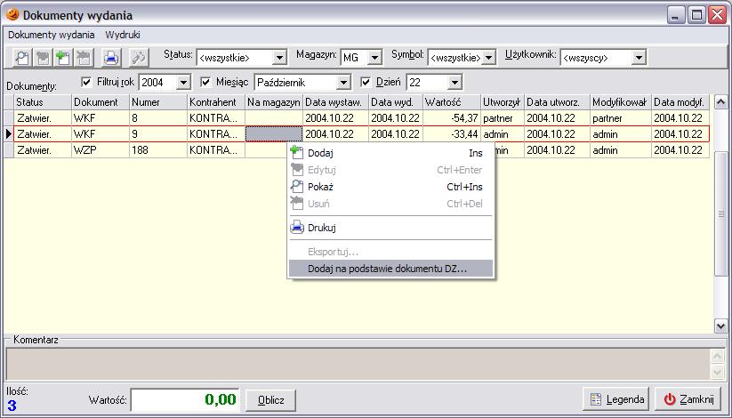Click the value -33,44 cell

tap(452, 134)
